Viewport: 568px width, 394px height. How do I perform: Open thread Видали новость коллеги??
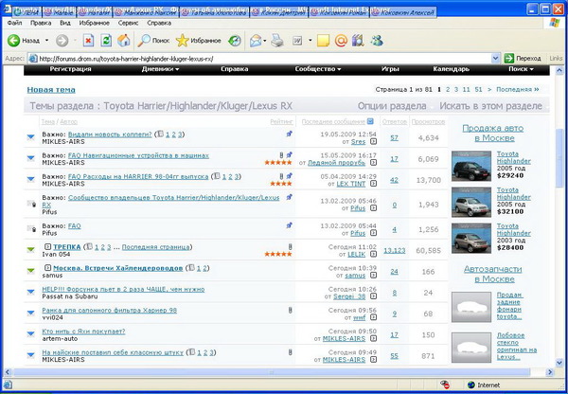point(110,134)
